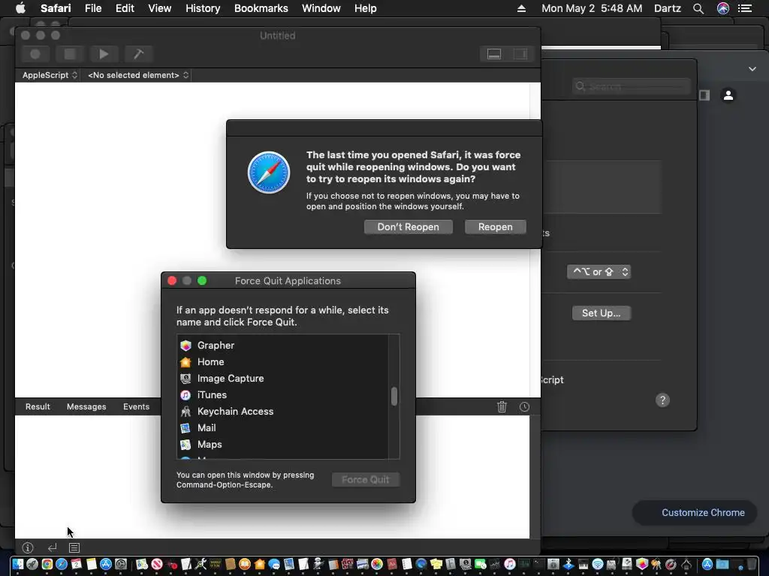Viewport: 769px width, 576px height.
Task: Toggle the side library pane view icon
Action: [520, 54]
